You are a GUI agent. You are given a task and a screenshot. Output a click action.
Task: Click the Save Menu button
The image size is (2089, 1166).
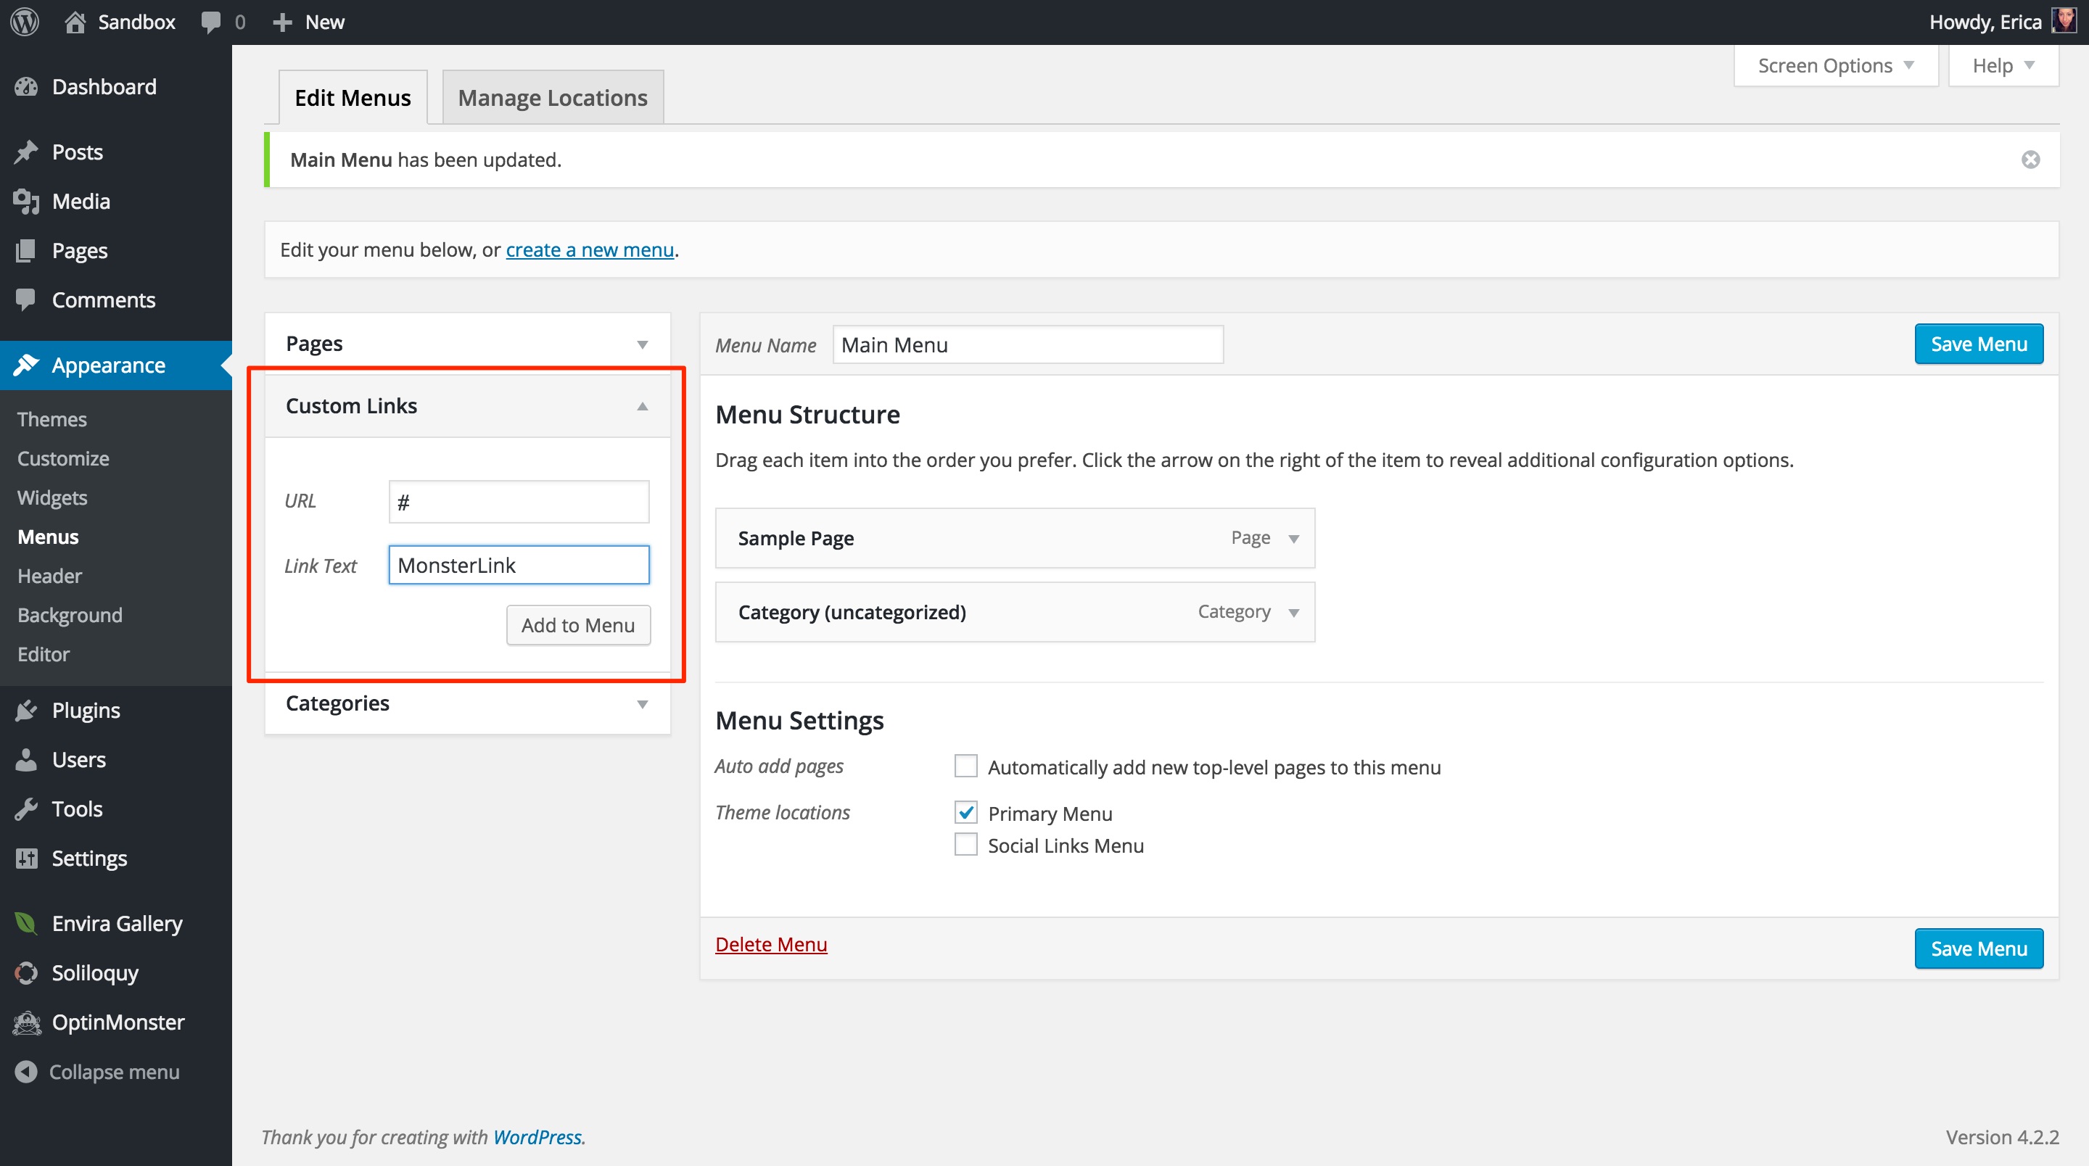pyautogui.click(x=1979, y=343)
